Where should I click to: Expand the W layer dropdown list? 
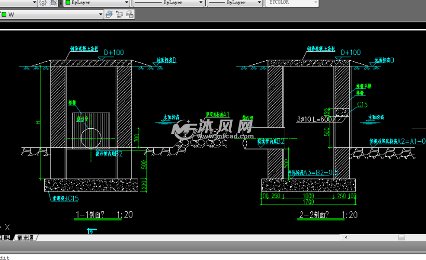(x=101, y=15)
